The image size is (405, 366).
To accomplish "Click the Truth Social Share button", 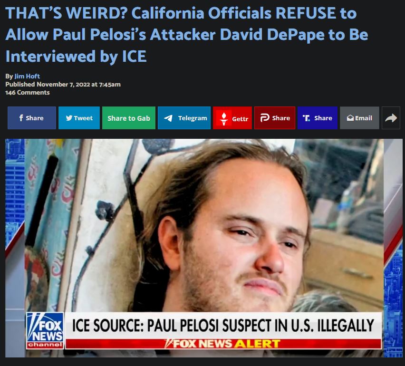I will click(318, 118).
